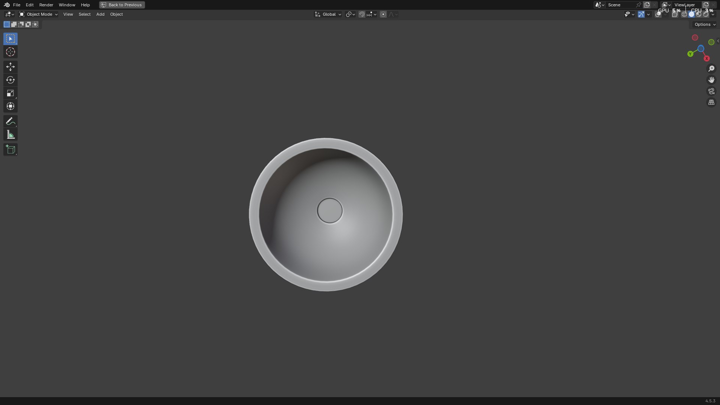Open gizmo options dropdown arrow
This screenshot has width=720, height=405.
(648, 14)
